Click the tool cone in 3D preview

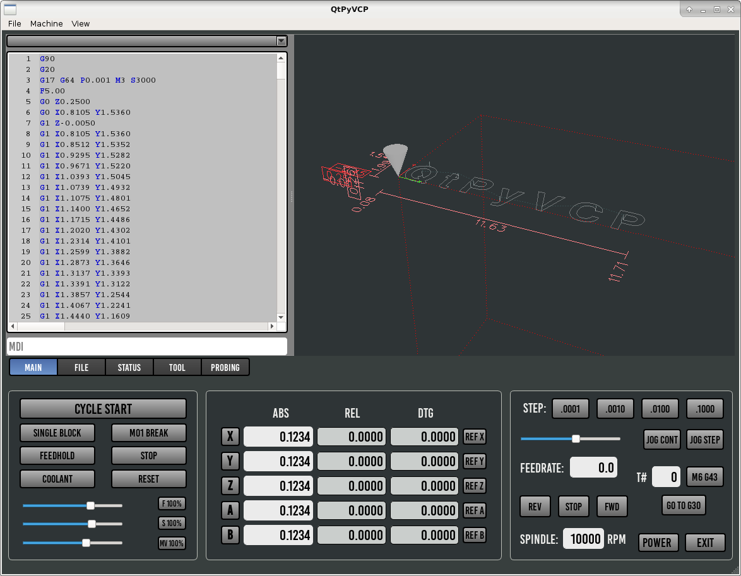pyautogui.click(x=396, y=159)
